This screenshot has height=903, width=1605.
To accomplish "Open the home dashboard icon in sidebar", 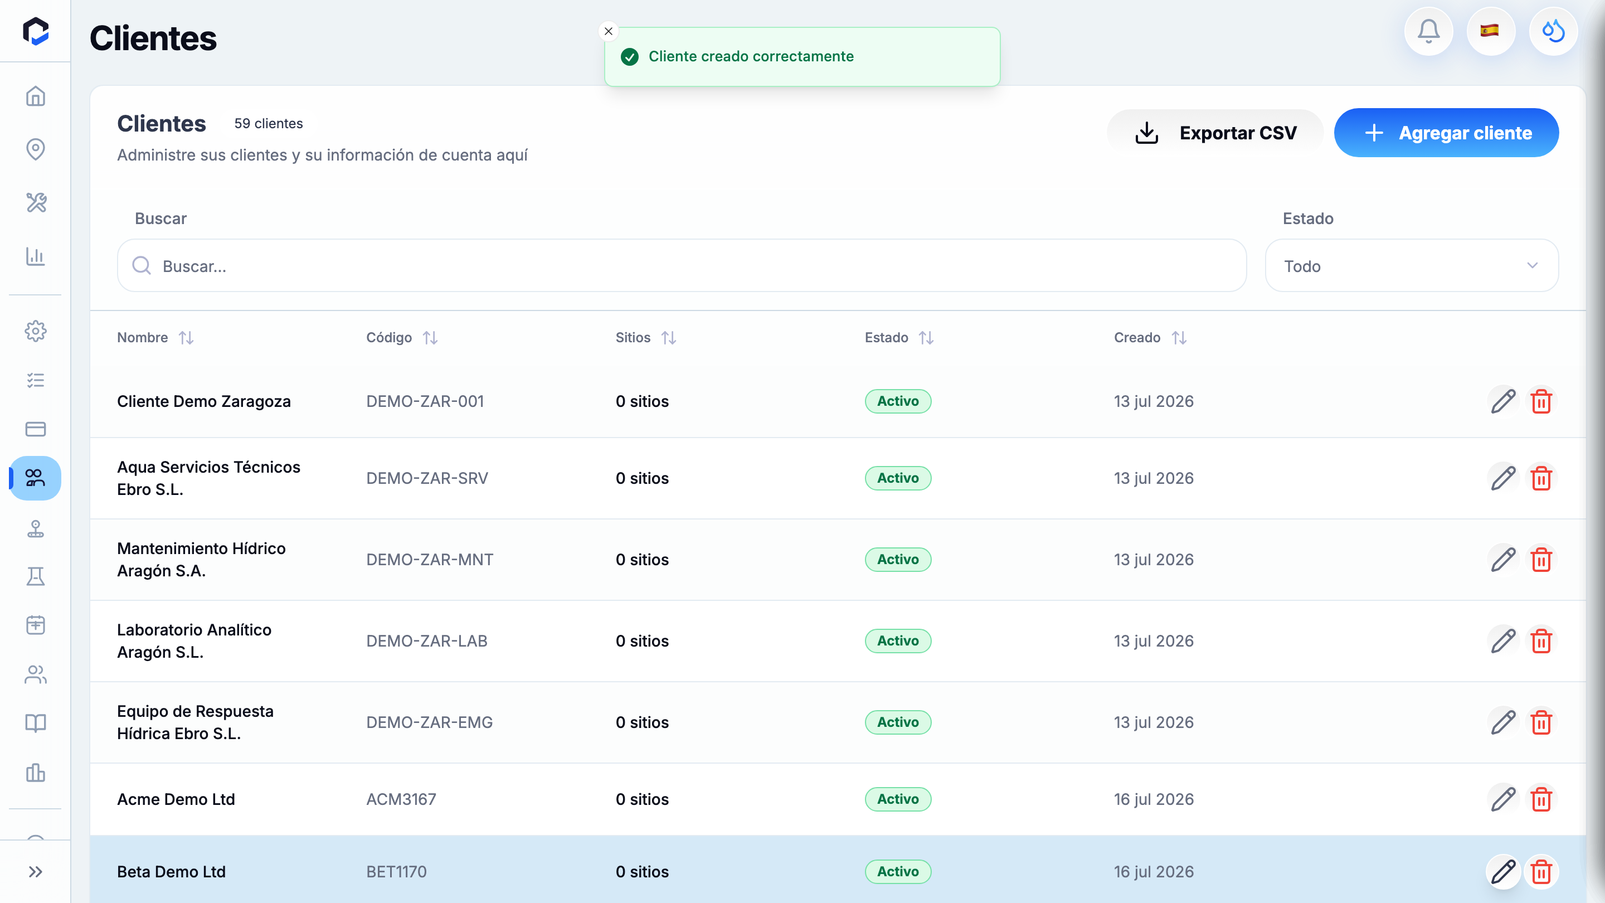I will click(x=36, y=96).
